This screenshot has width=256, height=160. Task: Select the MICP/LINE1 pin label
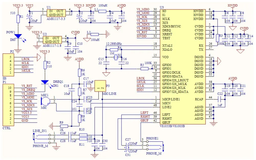tap(171, 99)
